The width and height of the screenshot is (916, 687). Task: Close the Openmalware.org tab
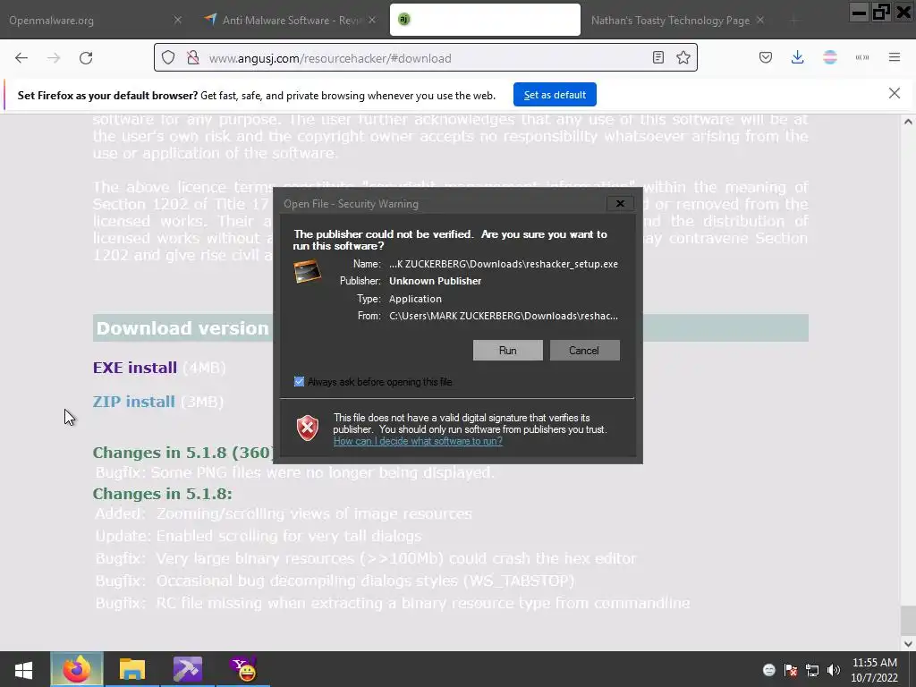tap(178, 20)
